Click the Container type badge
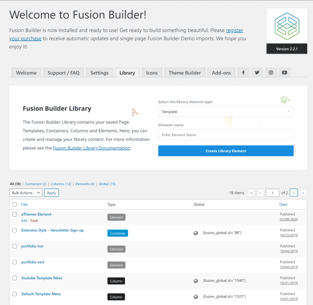The image size is (313, 305). [117, 233]
